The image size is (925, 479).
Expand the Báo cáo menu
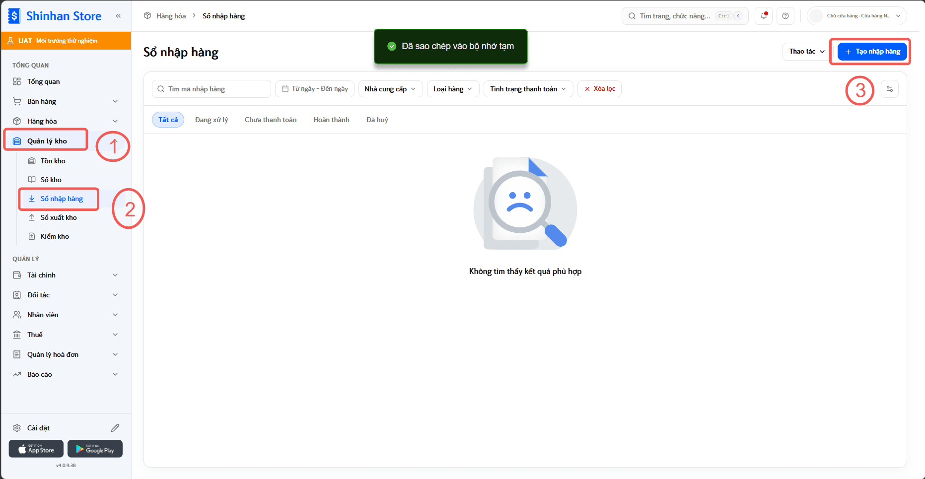(66, 374)
